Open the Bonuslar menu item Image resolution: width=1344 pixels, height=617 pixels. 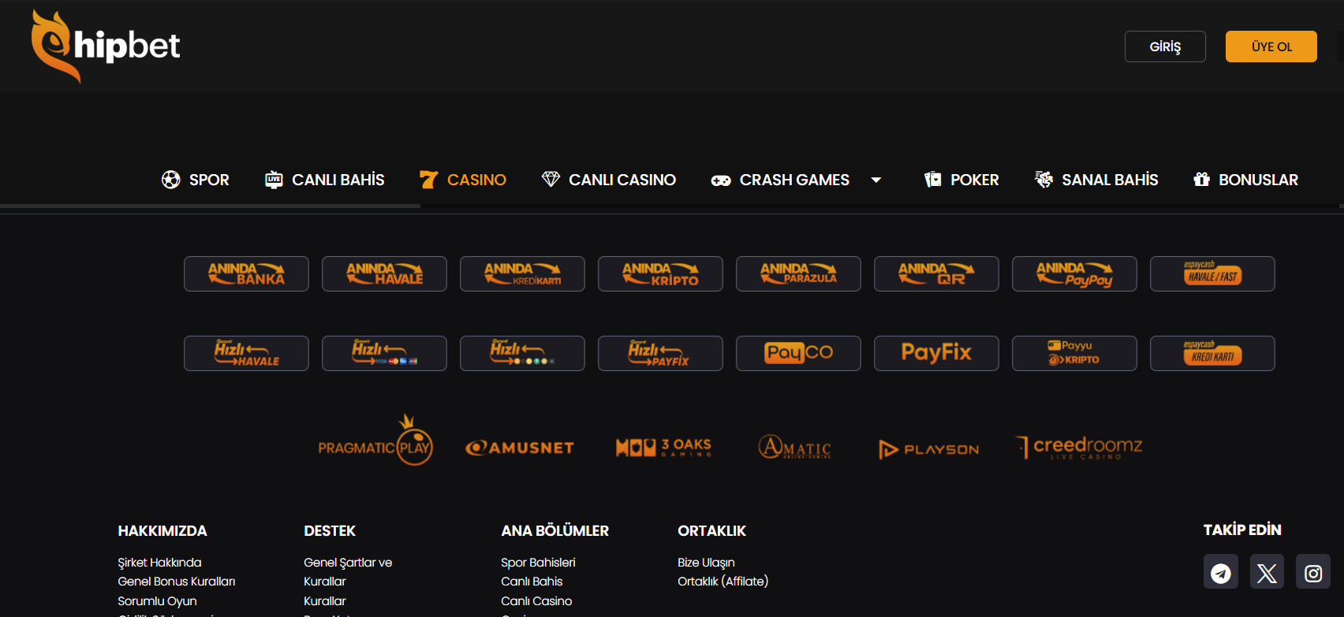[x=1245, y=180]
